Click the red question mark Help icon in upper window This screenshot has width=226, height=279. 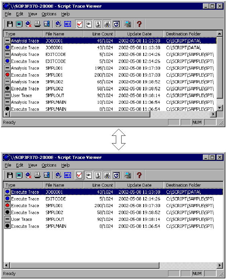[139, 24]
